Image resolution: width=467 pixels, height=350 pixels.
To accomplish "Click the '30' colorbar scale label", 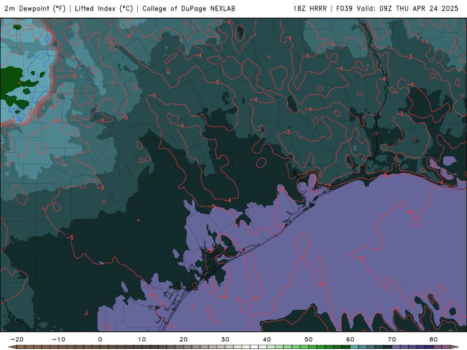I will 225,339.
